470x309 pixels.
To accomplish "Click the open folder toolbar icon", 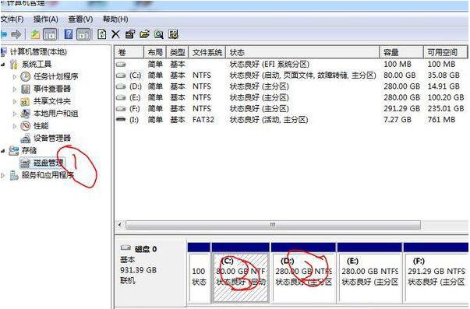I will [x=144, y=34].
